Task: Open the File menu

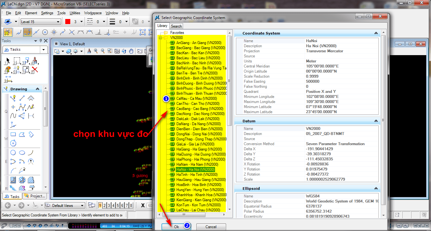Action: pyautogui.click(x=9, y=13)
